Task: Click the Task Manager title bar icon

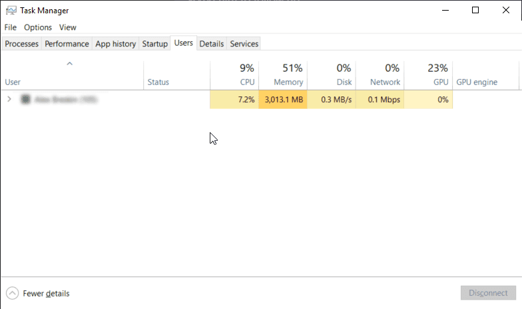Action: tap(11, 11)
